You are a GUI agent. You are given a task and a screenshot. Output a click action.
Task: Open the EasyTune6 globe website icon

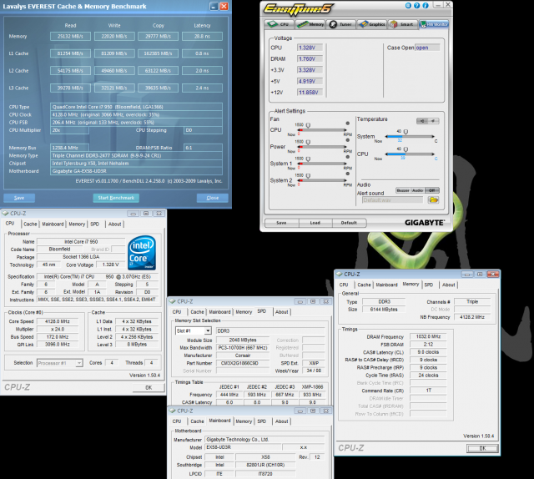click(408, 6)
